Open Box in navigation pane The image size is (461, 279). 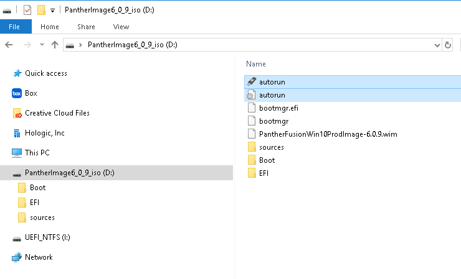click(31, 93)
